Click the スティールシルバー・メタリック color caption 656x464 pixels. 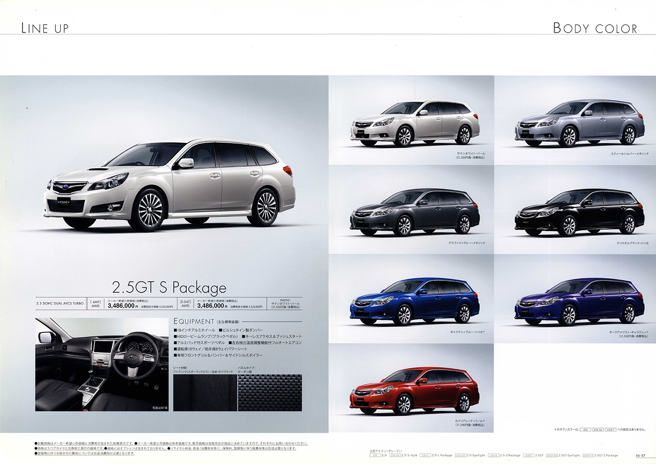click(629, 154)
